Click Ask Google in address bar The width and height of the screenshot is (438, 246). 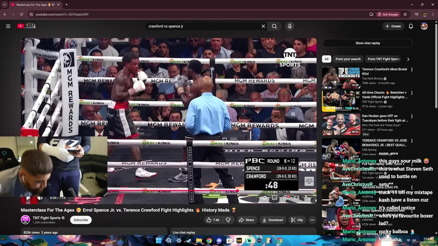coord(388,14)
